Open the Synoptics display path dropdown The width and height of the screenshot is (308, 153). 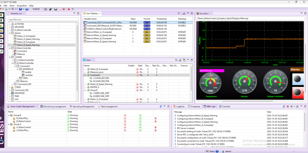[305, 18]
